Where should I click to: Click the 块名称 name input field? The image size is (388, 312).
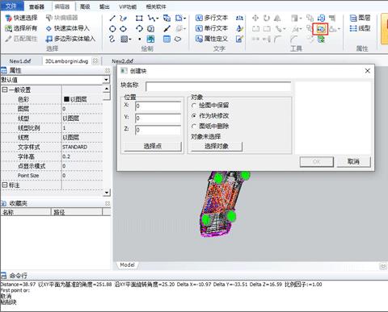coord(218,86)
